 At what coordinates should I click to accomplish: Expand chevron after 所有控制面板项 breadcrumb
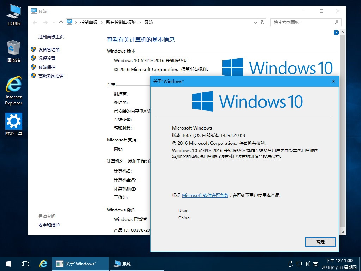140,22
